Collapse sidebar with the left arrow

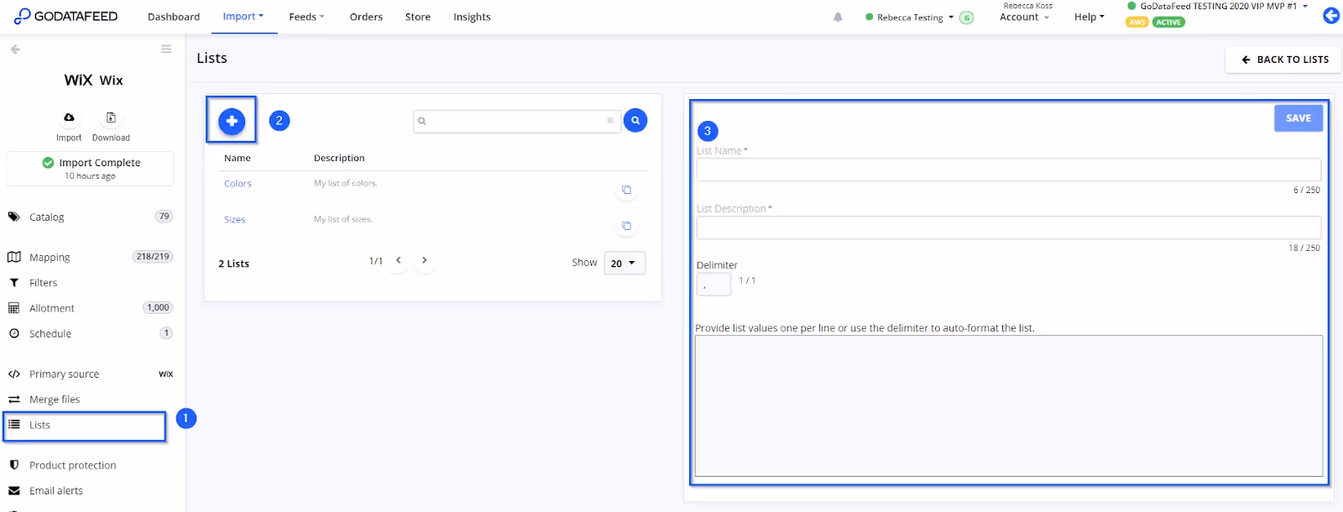point(15,50)
